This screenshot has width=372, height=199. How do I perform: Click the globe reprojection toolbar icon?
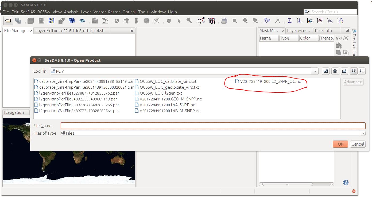point(82,21)
